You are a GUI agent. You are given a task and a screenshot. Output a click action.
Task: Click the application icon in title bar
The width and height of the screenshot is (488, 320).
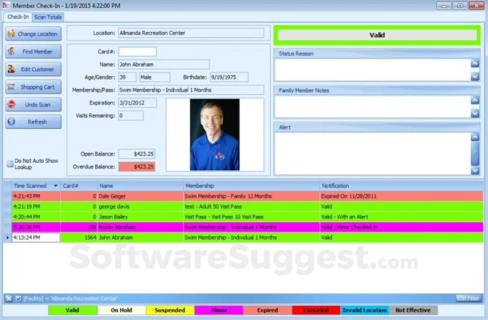(6, 6)
